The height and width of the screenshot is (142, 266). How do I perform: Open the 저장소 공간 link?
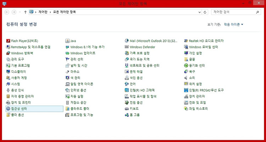click(78, 103)
